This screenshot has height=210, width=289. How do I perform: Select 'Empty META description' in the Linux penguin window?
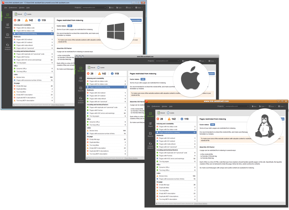coord(176,193)
